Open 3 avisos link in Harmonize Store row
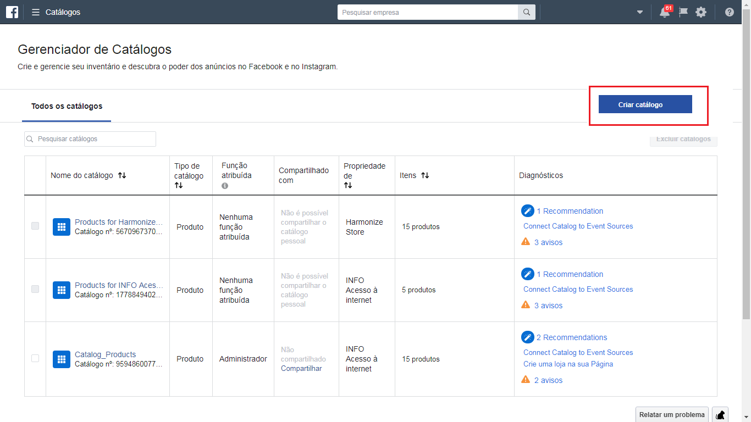The height and width of the screenshot is (422, 751). click(548, 242)
